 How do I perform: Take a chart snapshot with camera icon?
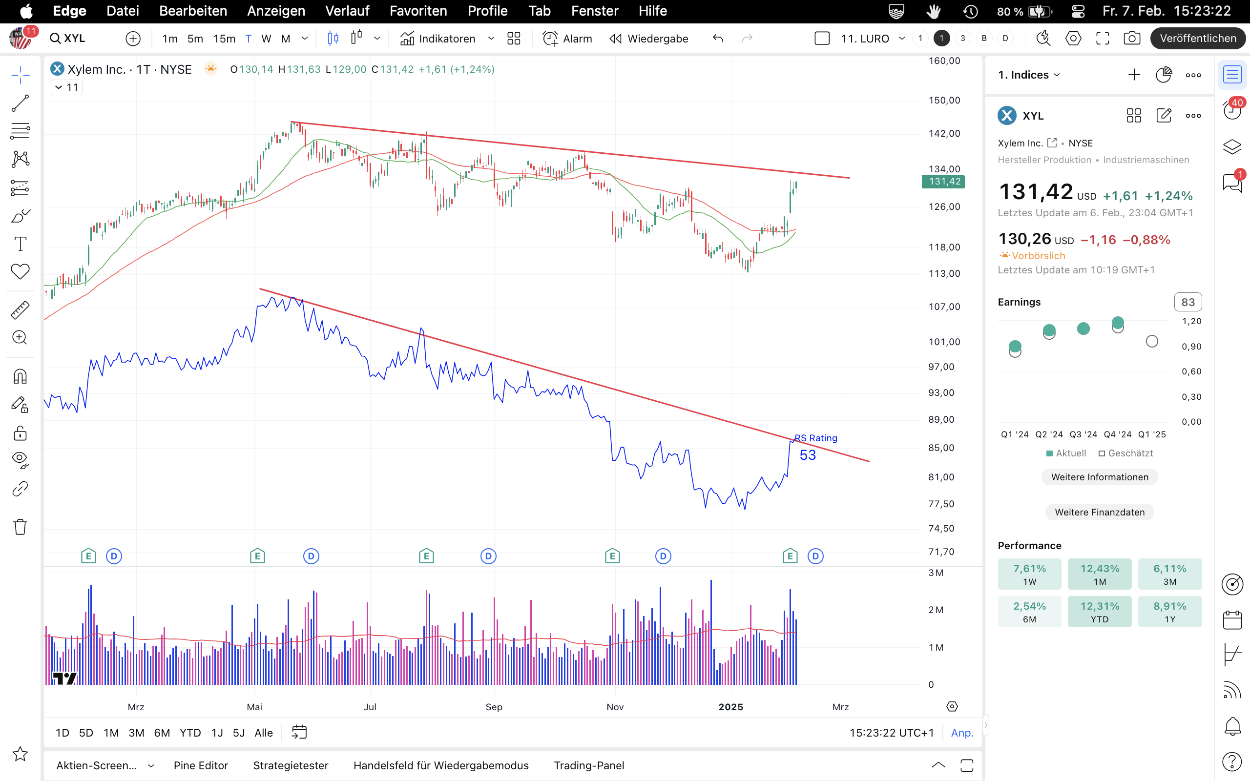tap(1132, 38)
